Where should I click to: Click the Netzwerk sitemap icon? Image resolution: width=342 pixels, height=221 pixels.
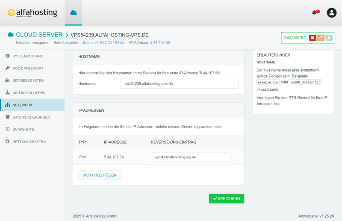click(x=8, y=105)
